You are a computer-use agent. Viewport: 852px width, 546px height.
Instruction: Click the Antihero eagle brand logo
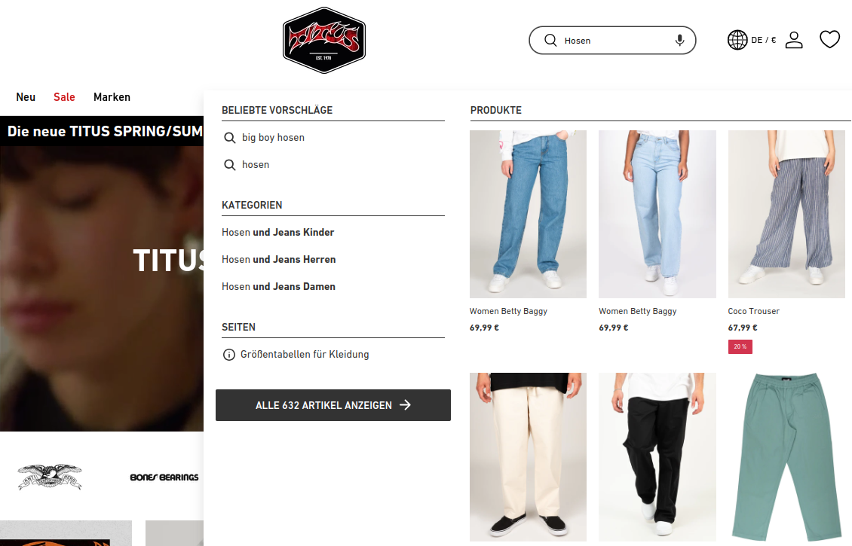point(50,477)
